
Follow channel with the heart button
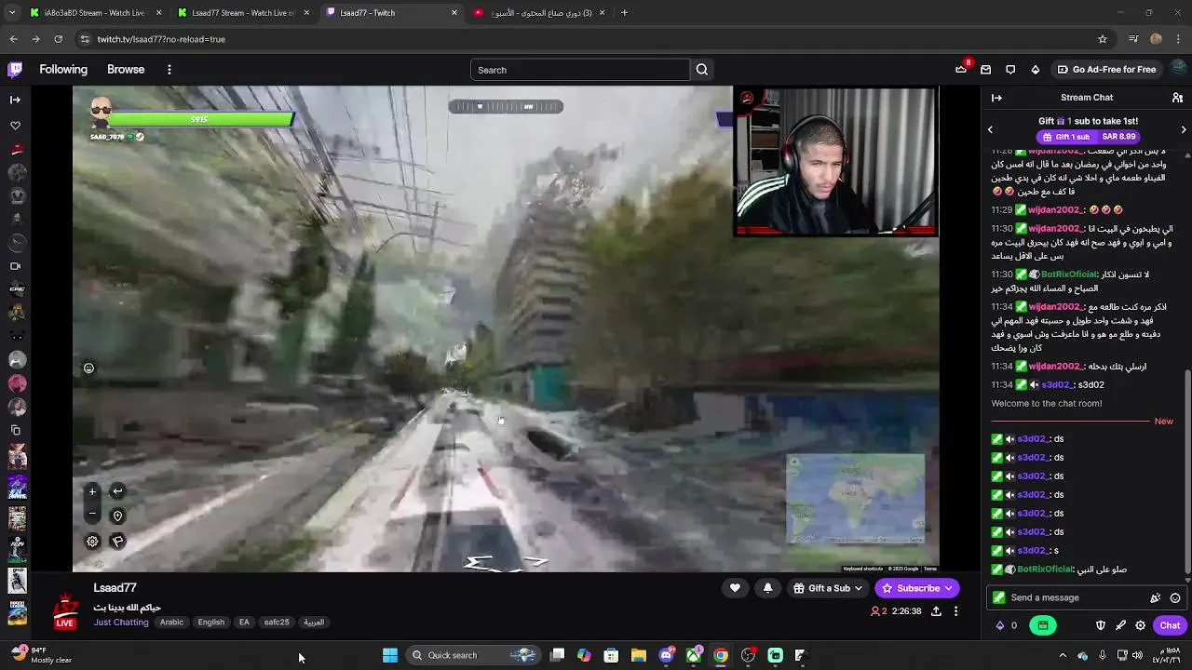pos(735,588)
